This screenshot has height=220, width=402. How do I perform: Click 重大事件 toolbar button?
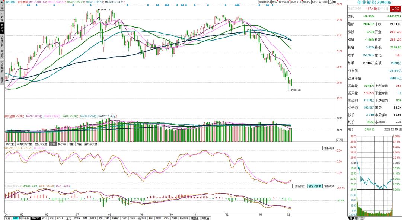pos(284,2)
